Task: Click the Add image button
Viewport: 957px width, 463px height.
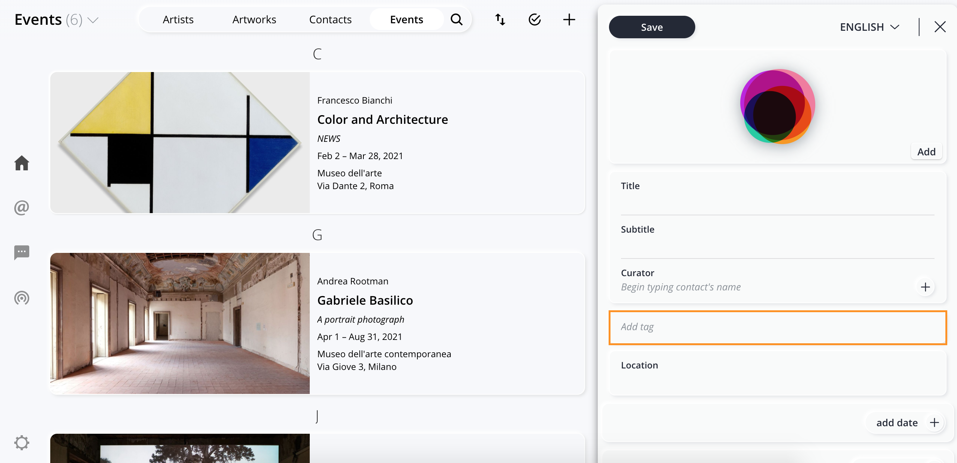Action: coord(926,152)
